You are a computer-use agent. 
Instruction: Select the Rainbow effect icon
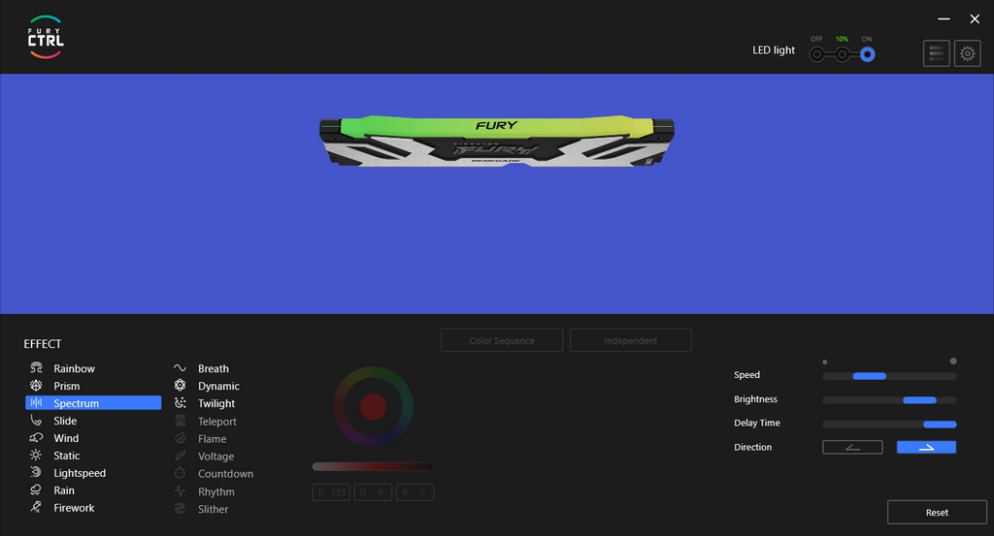36,367
